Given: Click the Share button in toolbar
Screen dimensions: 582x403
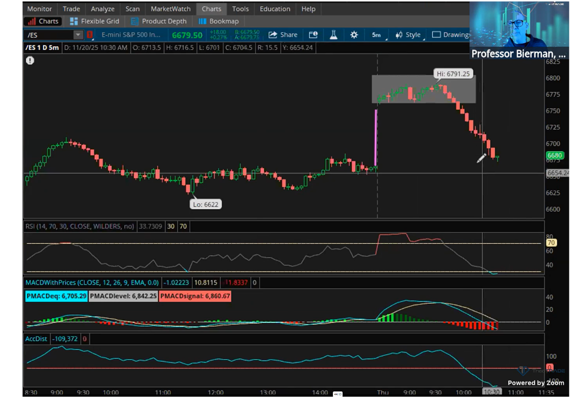Looking at the screenshot, I should [x=283, y=35].
